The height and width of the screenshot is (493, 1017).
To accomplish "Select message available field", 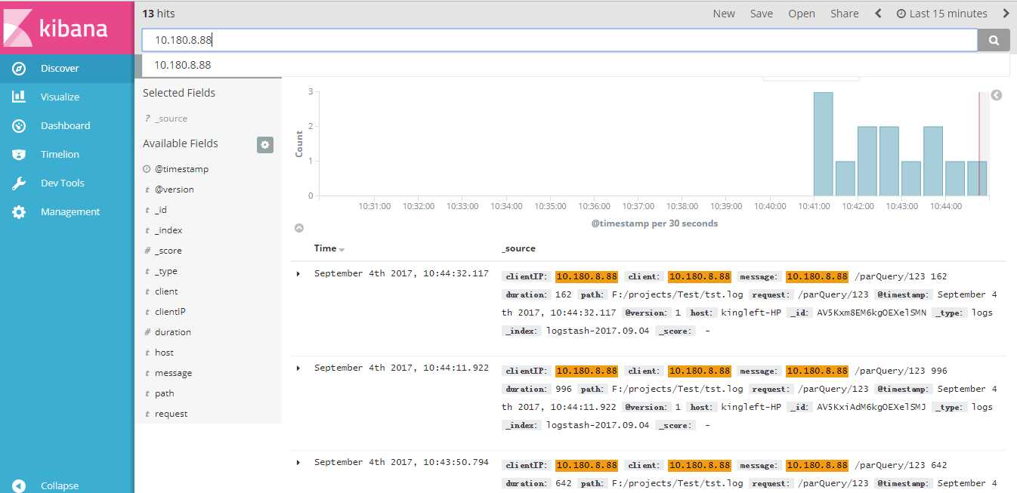I will (173, 373).
